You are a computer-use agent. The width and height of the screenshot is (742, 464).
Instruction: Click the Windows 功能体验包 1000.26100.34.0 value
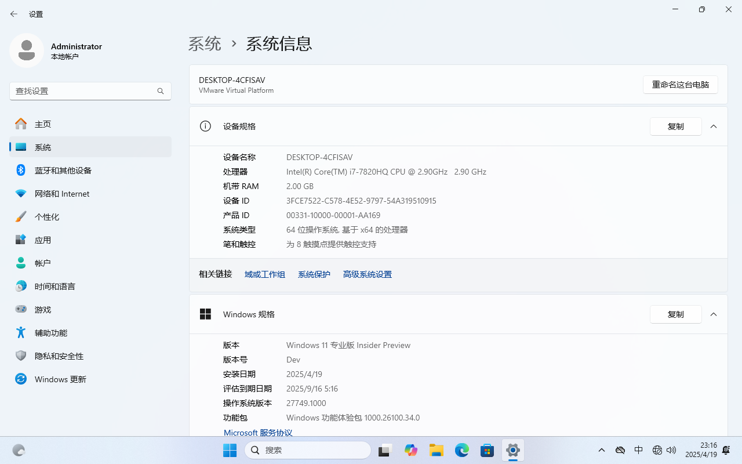pyautogui.click(x=353, y=418)
